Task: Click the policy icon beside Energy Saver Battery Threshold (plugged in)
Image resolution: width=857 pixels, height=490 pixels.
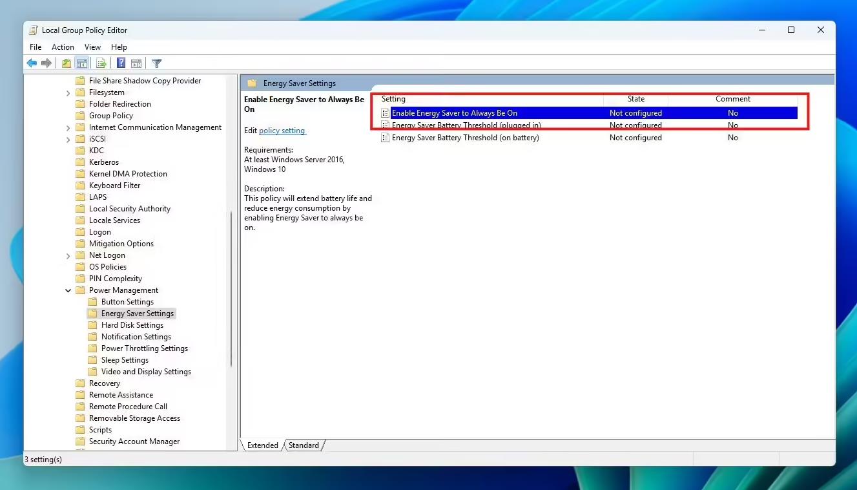Action: (386, 125)
